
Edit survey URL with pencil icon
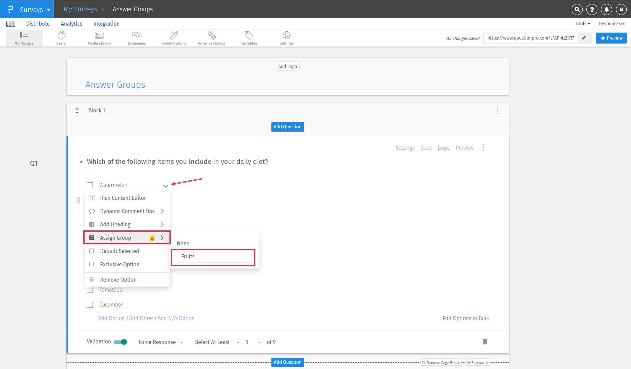pyautogui.click(x=584, y=38)
